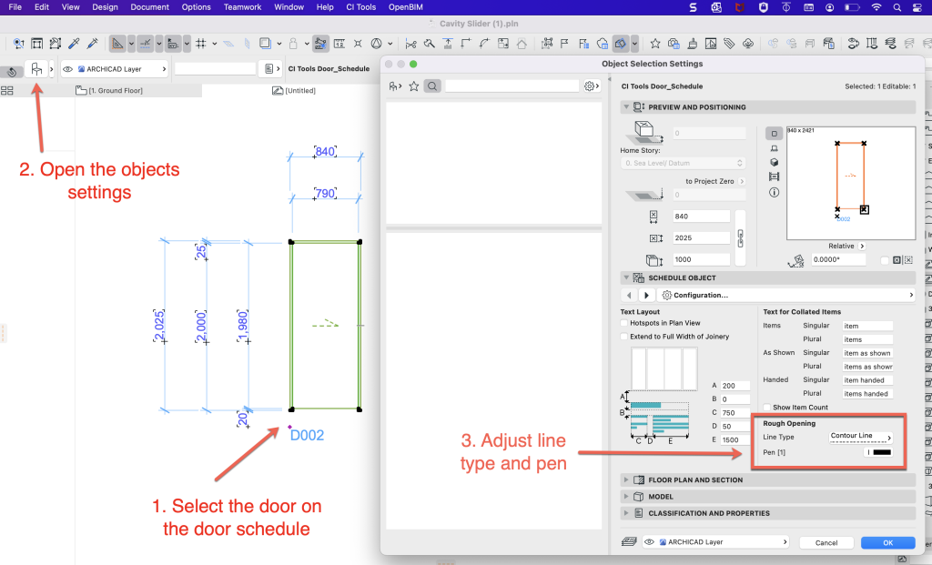Click the rotation angle field 0.0000°

(x=838, y=259)
